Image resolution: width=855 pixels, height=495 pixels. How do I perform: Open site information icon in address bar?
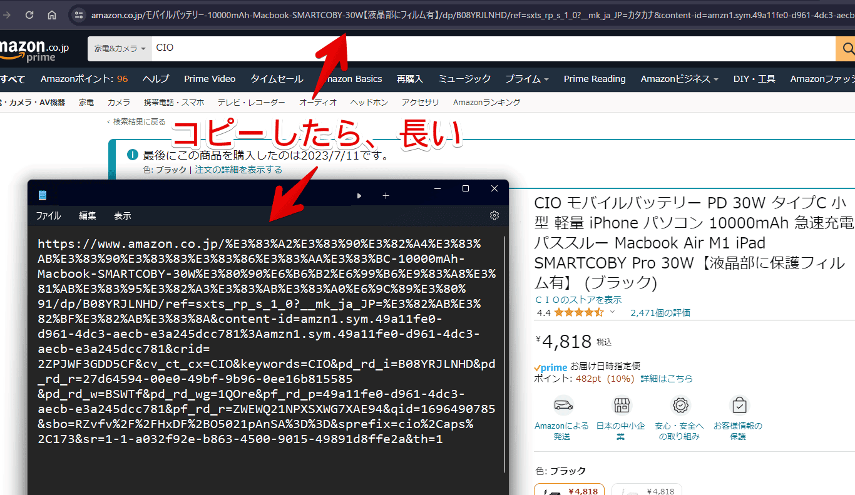tap(78, 15)
